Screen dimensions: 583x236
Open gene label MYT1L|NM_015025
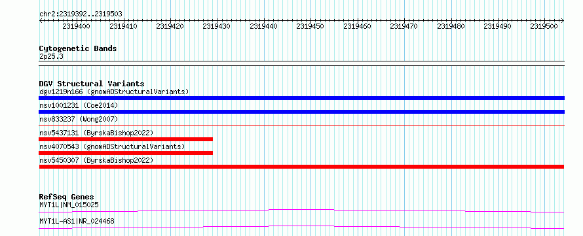69,205
